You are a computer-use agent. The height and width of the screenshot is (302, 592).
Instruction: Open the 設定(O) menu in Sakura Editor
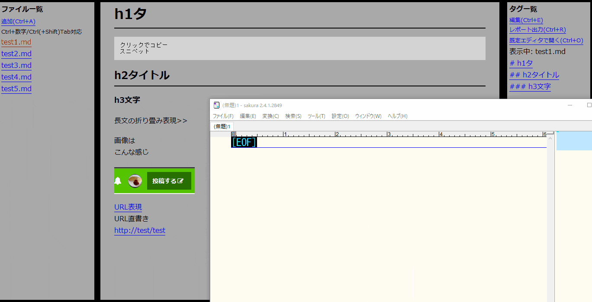340,116
